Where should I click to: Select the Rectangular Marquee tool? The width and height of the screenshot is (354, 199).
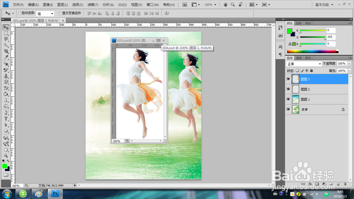[6, 33]
